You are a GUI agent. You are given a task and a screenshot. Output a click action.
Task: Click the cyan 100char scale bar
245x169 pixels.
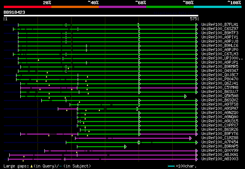171,166
